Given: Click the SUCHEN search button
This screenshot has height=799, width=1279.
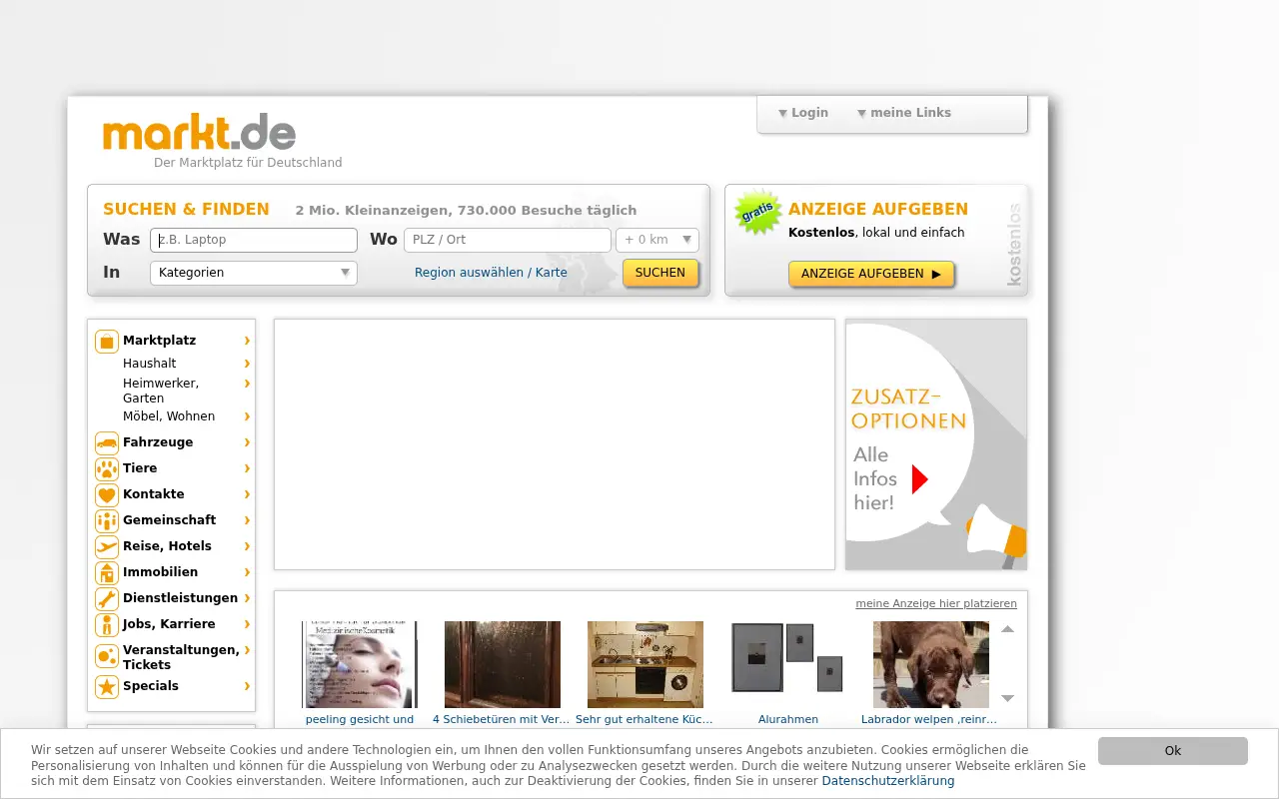Looking at the screenshot, I should (x=660, y=273).
